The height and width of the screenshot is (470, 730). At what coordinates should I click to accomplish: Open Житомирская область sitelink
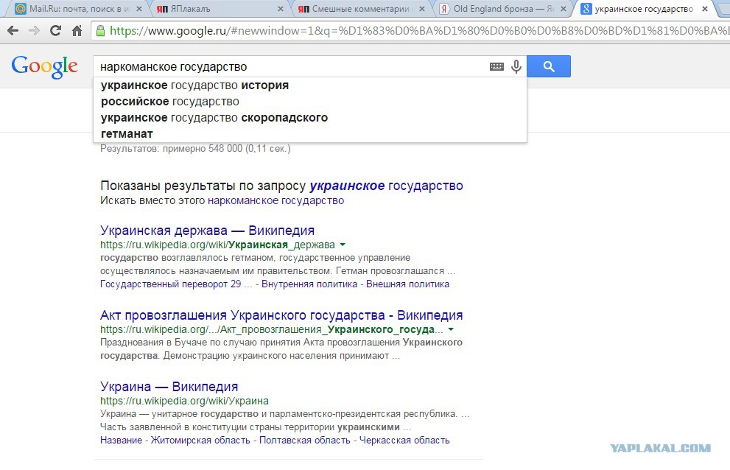pos(200,441)
